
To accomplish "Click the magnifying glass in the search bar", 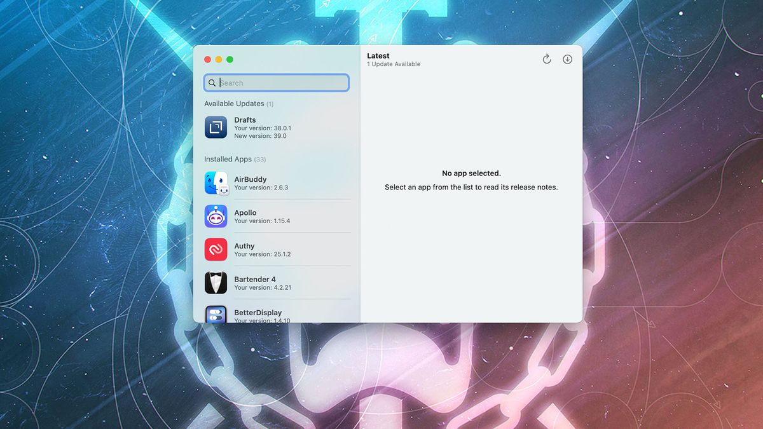I will tap(212, 83).
